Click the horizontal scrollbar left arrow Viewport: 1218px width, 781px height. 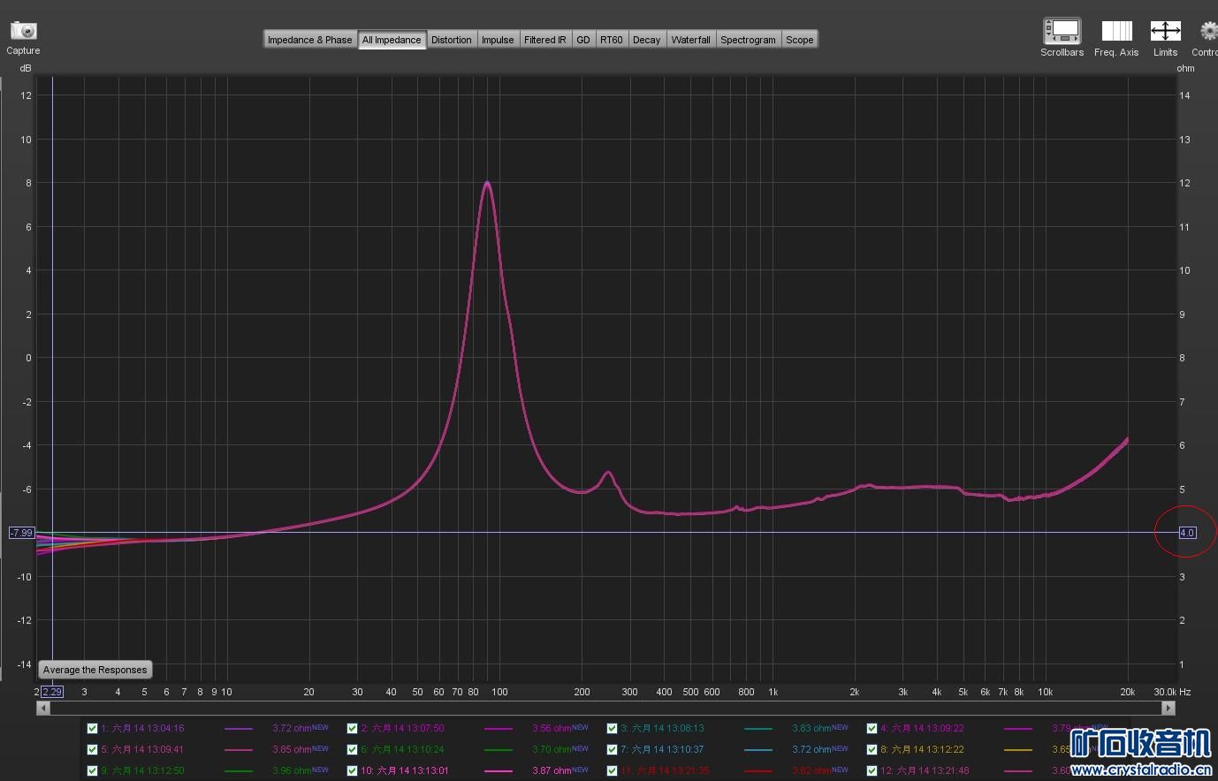coord(42,708)
